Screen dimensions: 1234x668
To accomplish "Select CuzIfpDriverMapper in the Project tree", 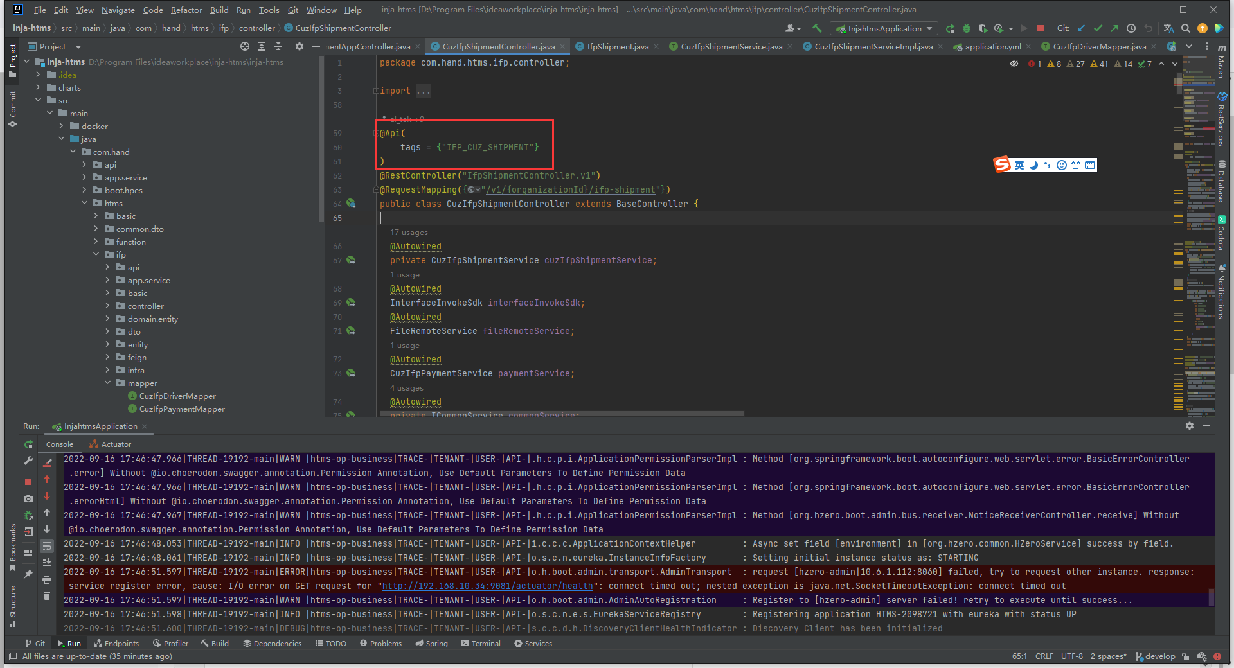I will (x=177, y=396).
